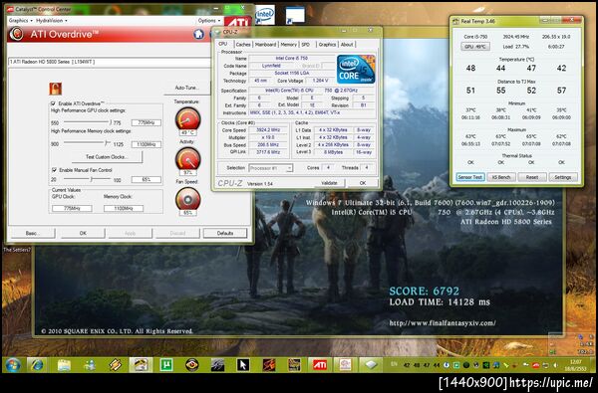
Task: Switch to About tab in CPU-Z
Action: point(347,45)
